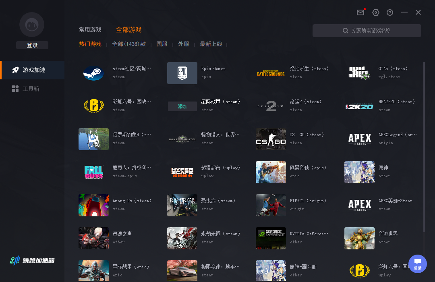This screenshot has width=435, height=282.
Task: Click the Fall Guys logo
Action: [94, 172]
